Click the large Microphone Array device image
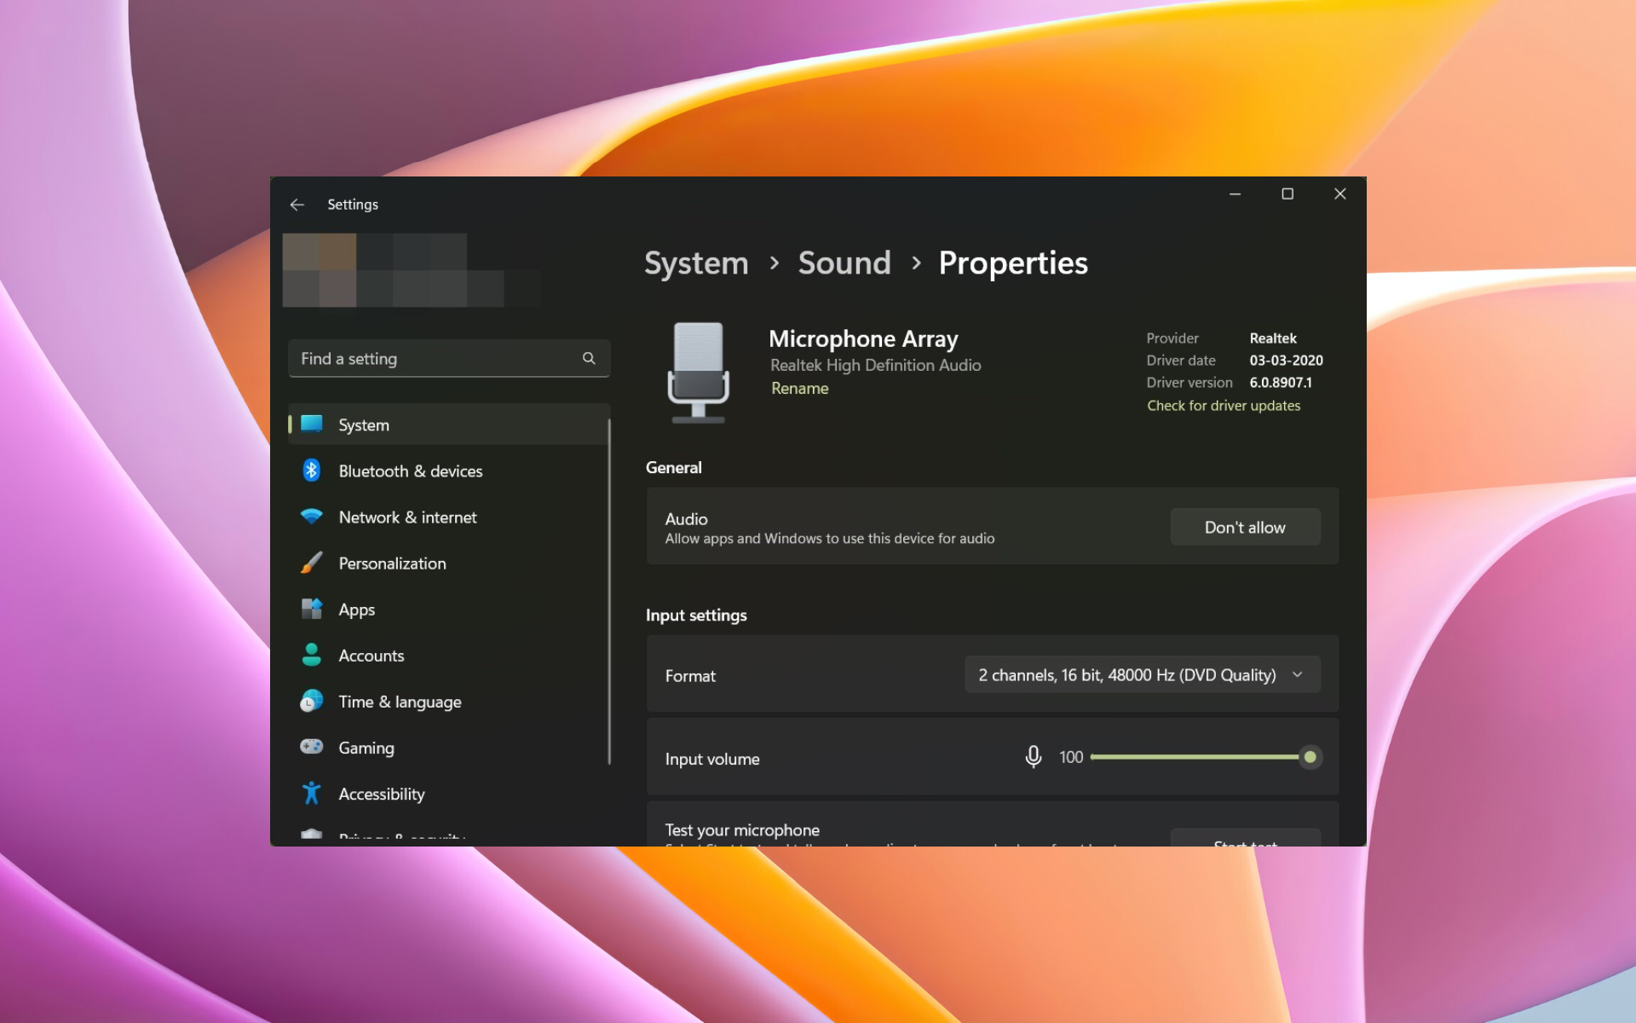 pos(699,373)
